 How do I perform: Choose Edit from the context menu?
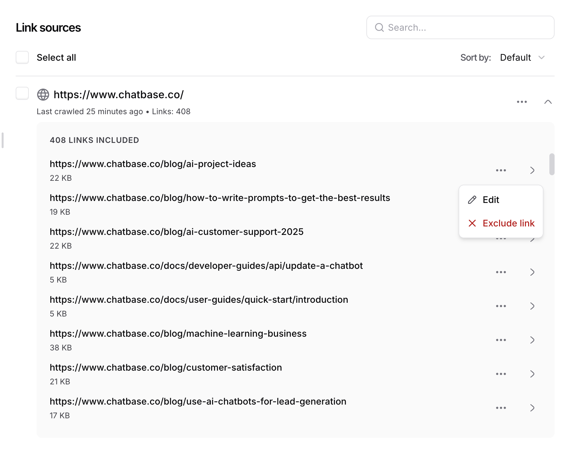(x=491, y=200)
